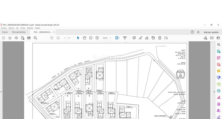Click the delete trash icon
The height and width of the screenshot is (119, 222).
point(160,38)
